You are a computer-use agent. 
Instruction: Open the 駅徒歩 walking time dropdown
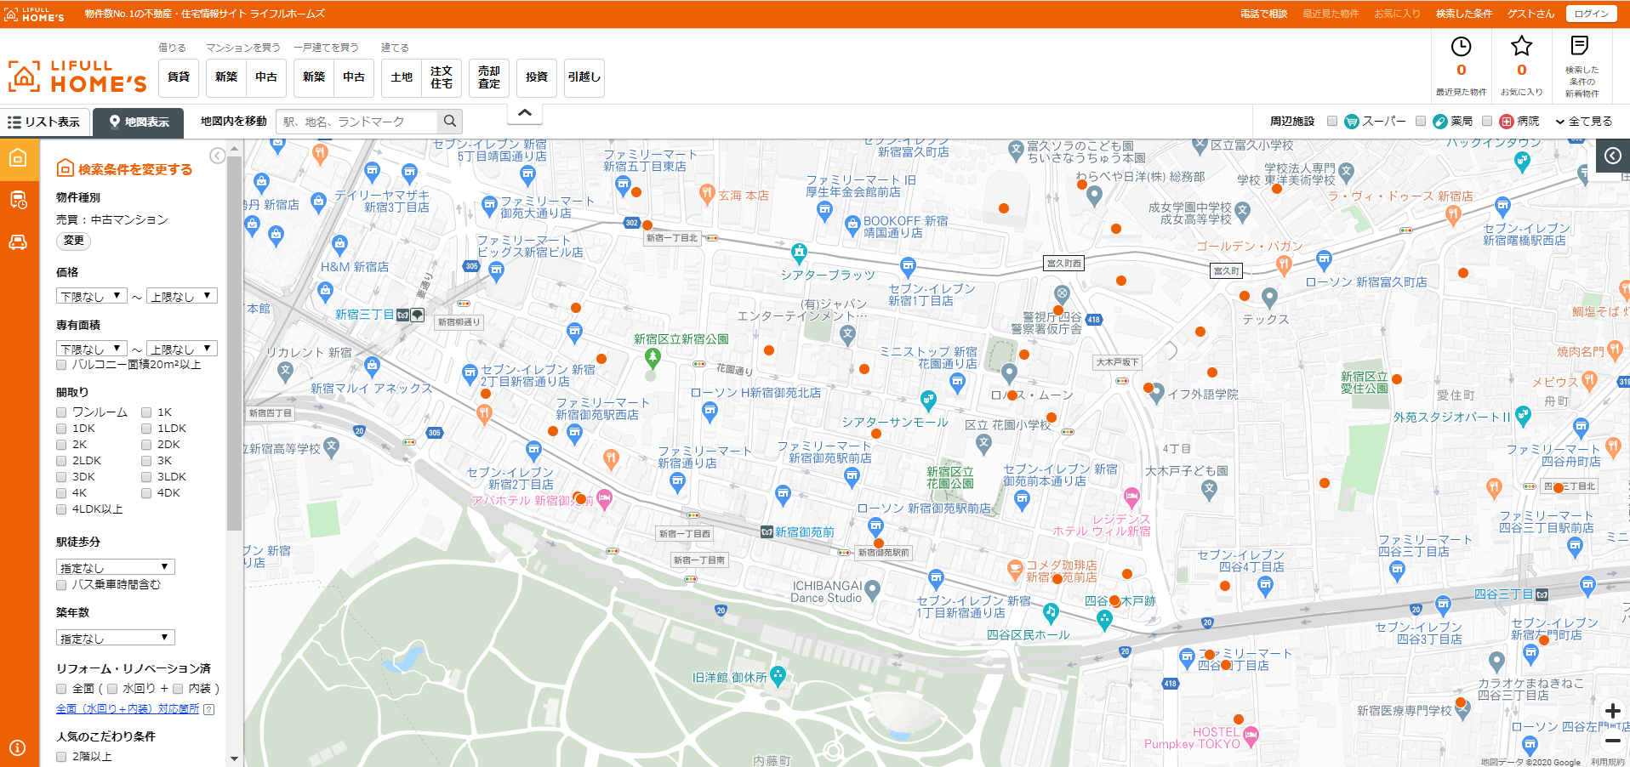tap(115, 567)
